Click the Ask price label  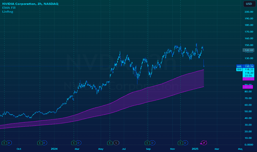239,66
